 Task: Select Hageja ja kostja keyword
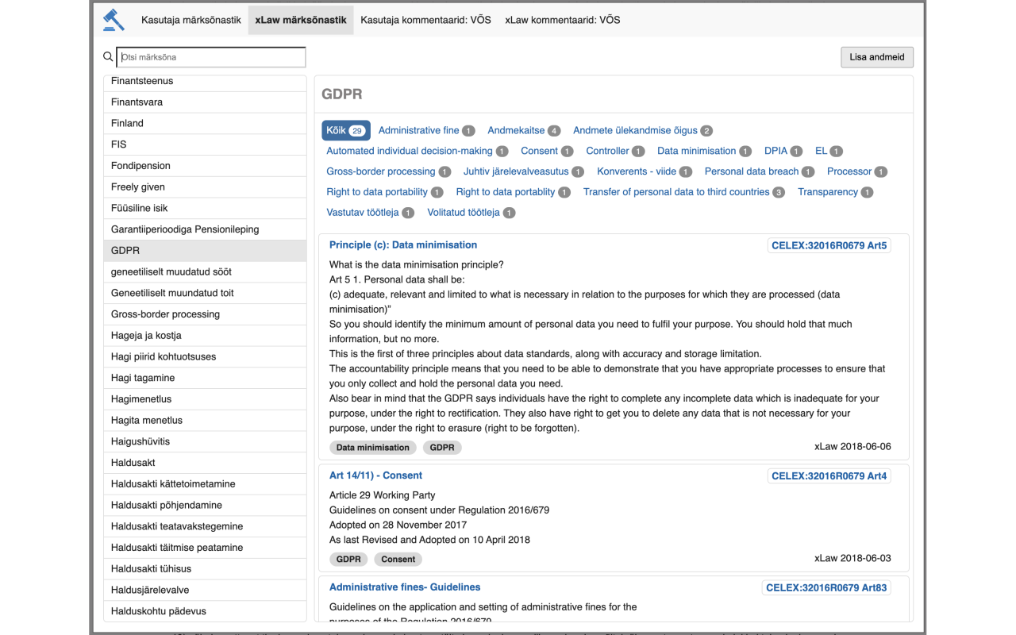205,336
